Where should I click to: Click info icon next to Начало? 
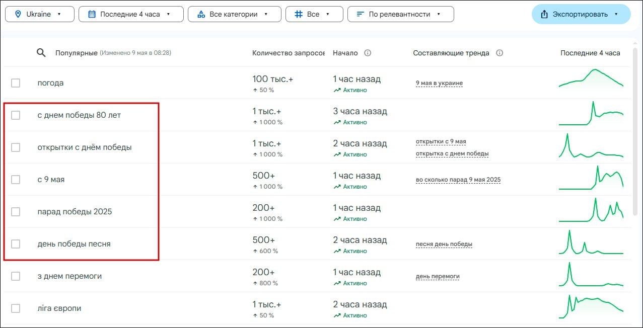click(368, 53)
